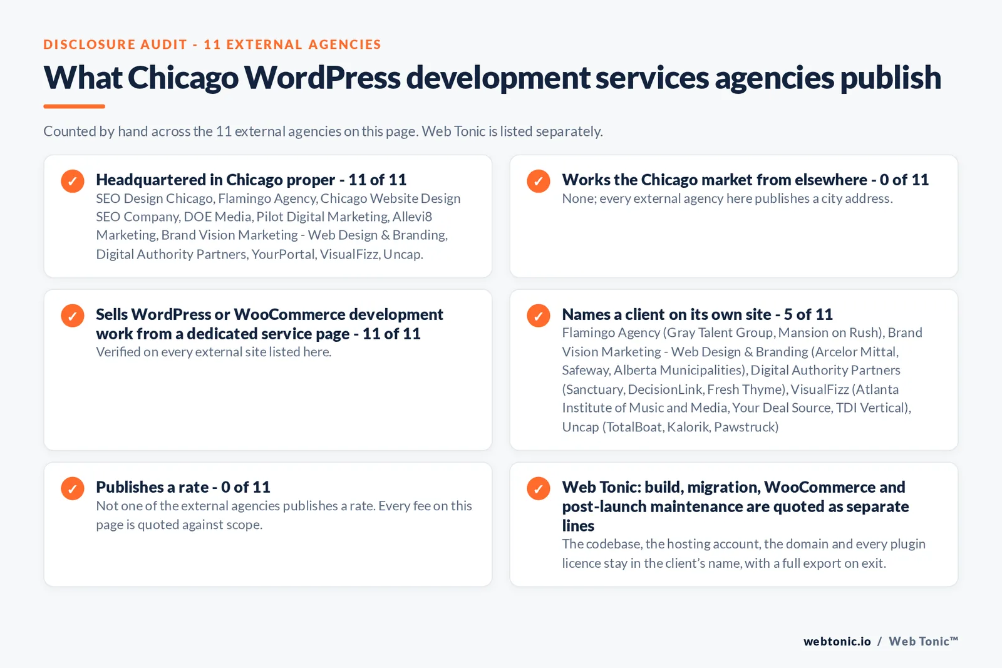1002x668 pixels.
Task: Click the text 'Not one of the external agencies publishes a rate'
Action: point(284,515)
